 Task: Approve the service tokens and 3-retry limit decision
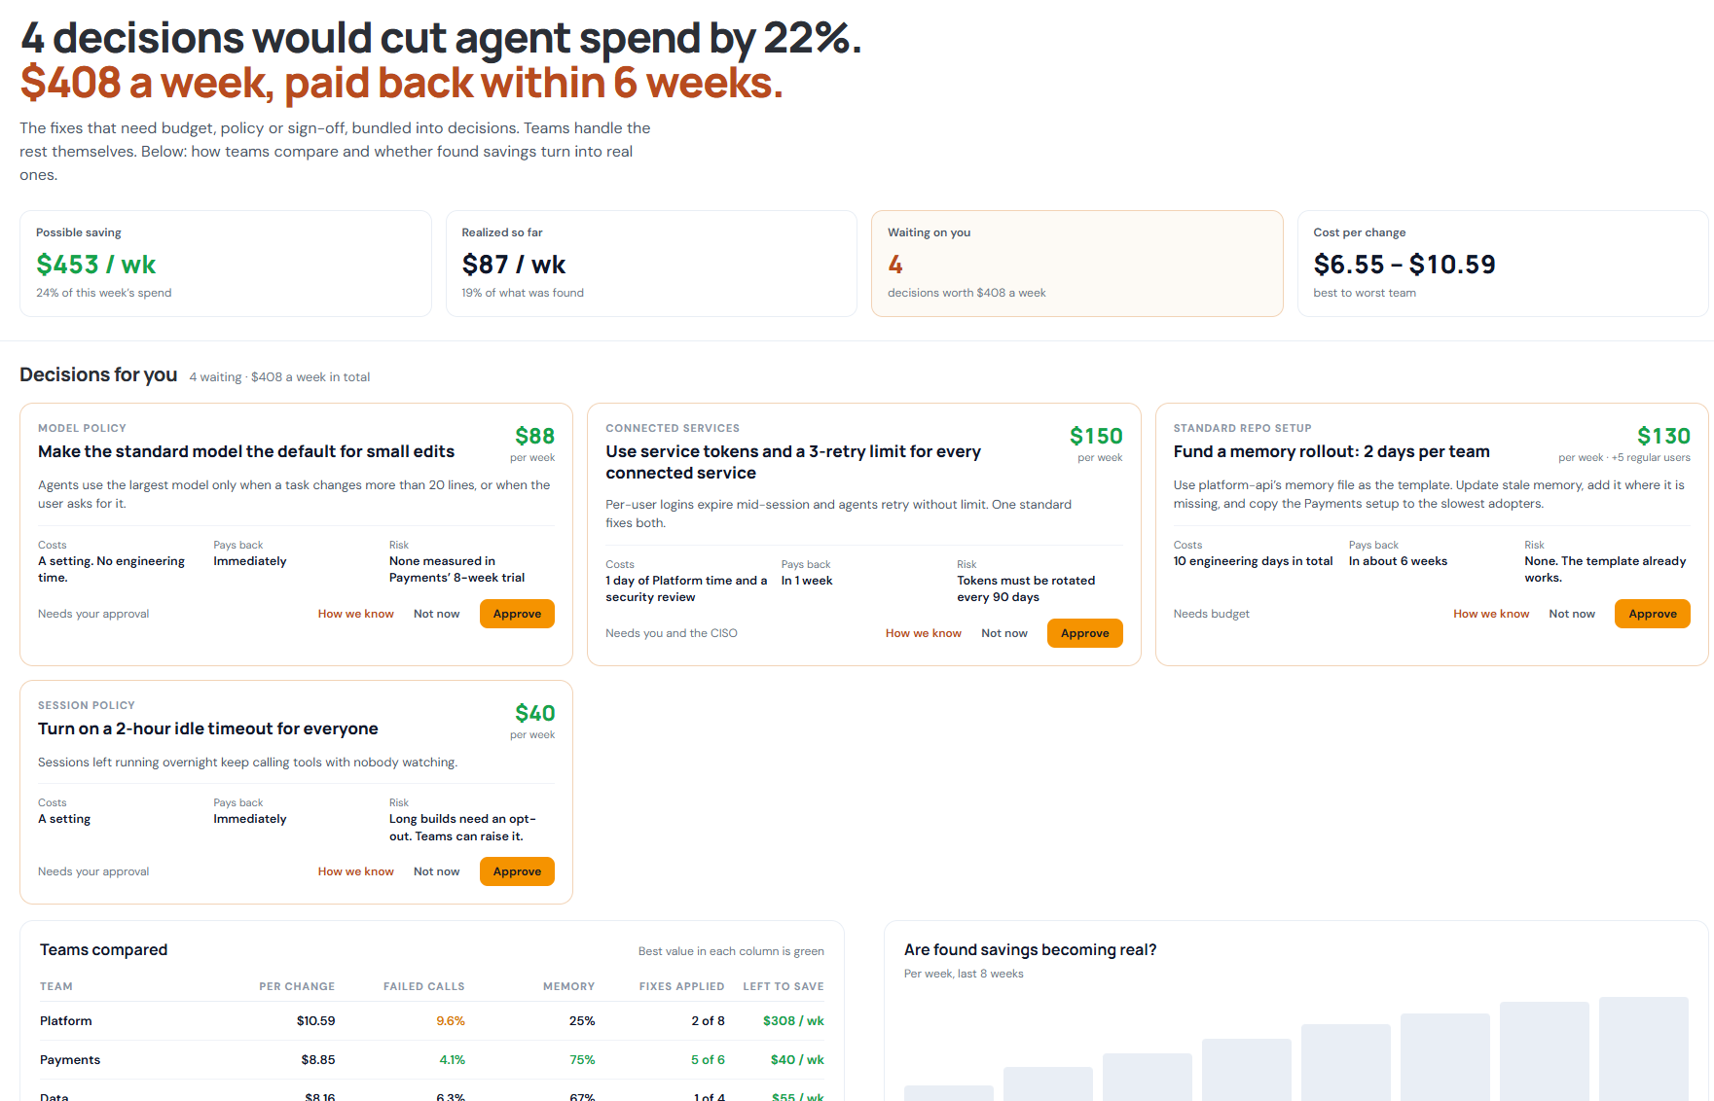(1084, 633)
